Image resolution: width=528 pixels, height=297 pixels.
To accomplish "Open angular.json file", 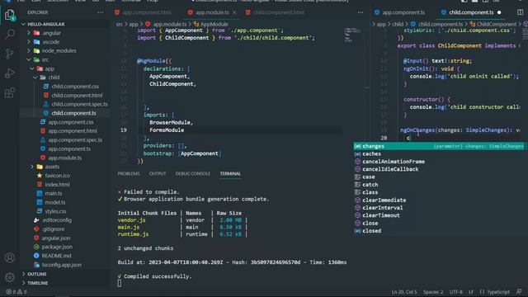I will pos(56,238).
